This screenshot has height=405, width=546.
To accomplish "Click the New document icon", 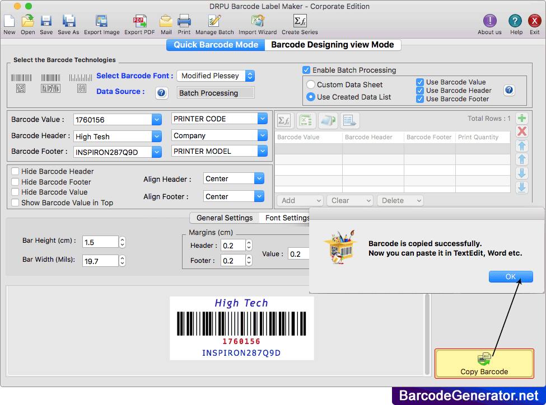I will pyautogui.click(x=9, y=21).
